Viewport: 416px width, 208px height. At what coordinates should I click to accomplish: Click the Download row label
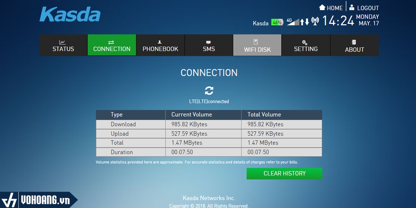tap(123, 124)
